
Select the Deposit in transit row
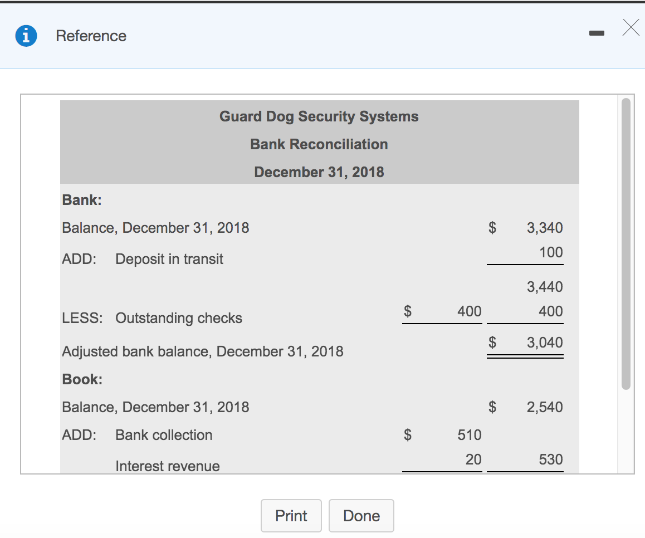coord(169,258)
